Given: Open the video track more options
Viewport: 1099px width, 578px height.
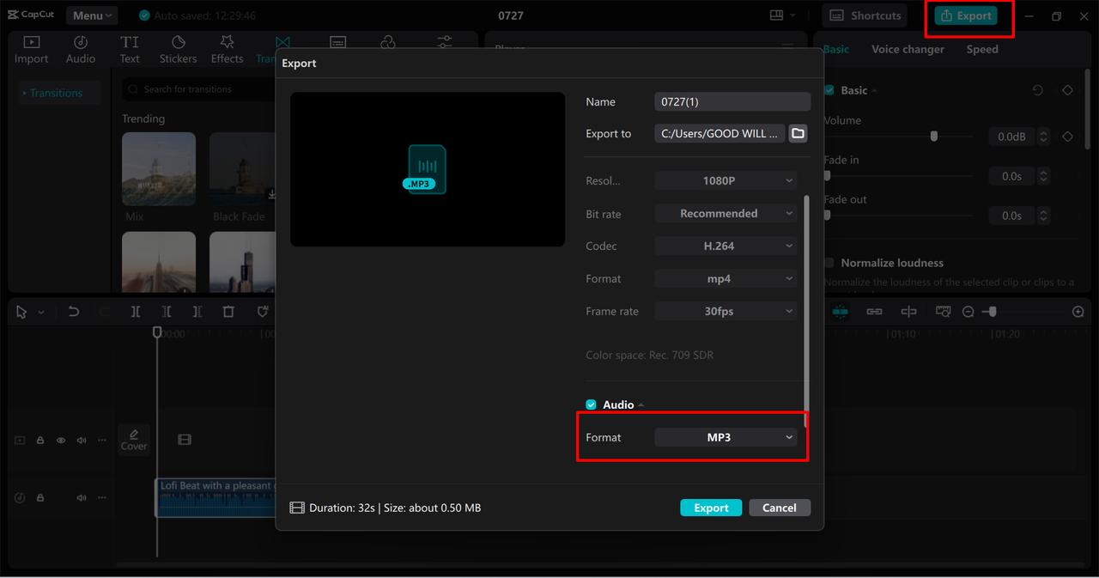Looking at the screenshot, I should click(102, 440).
